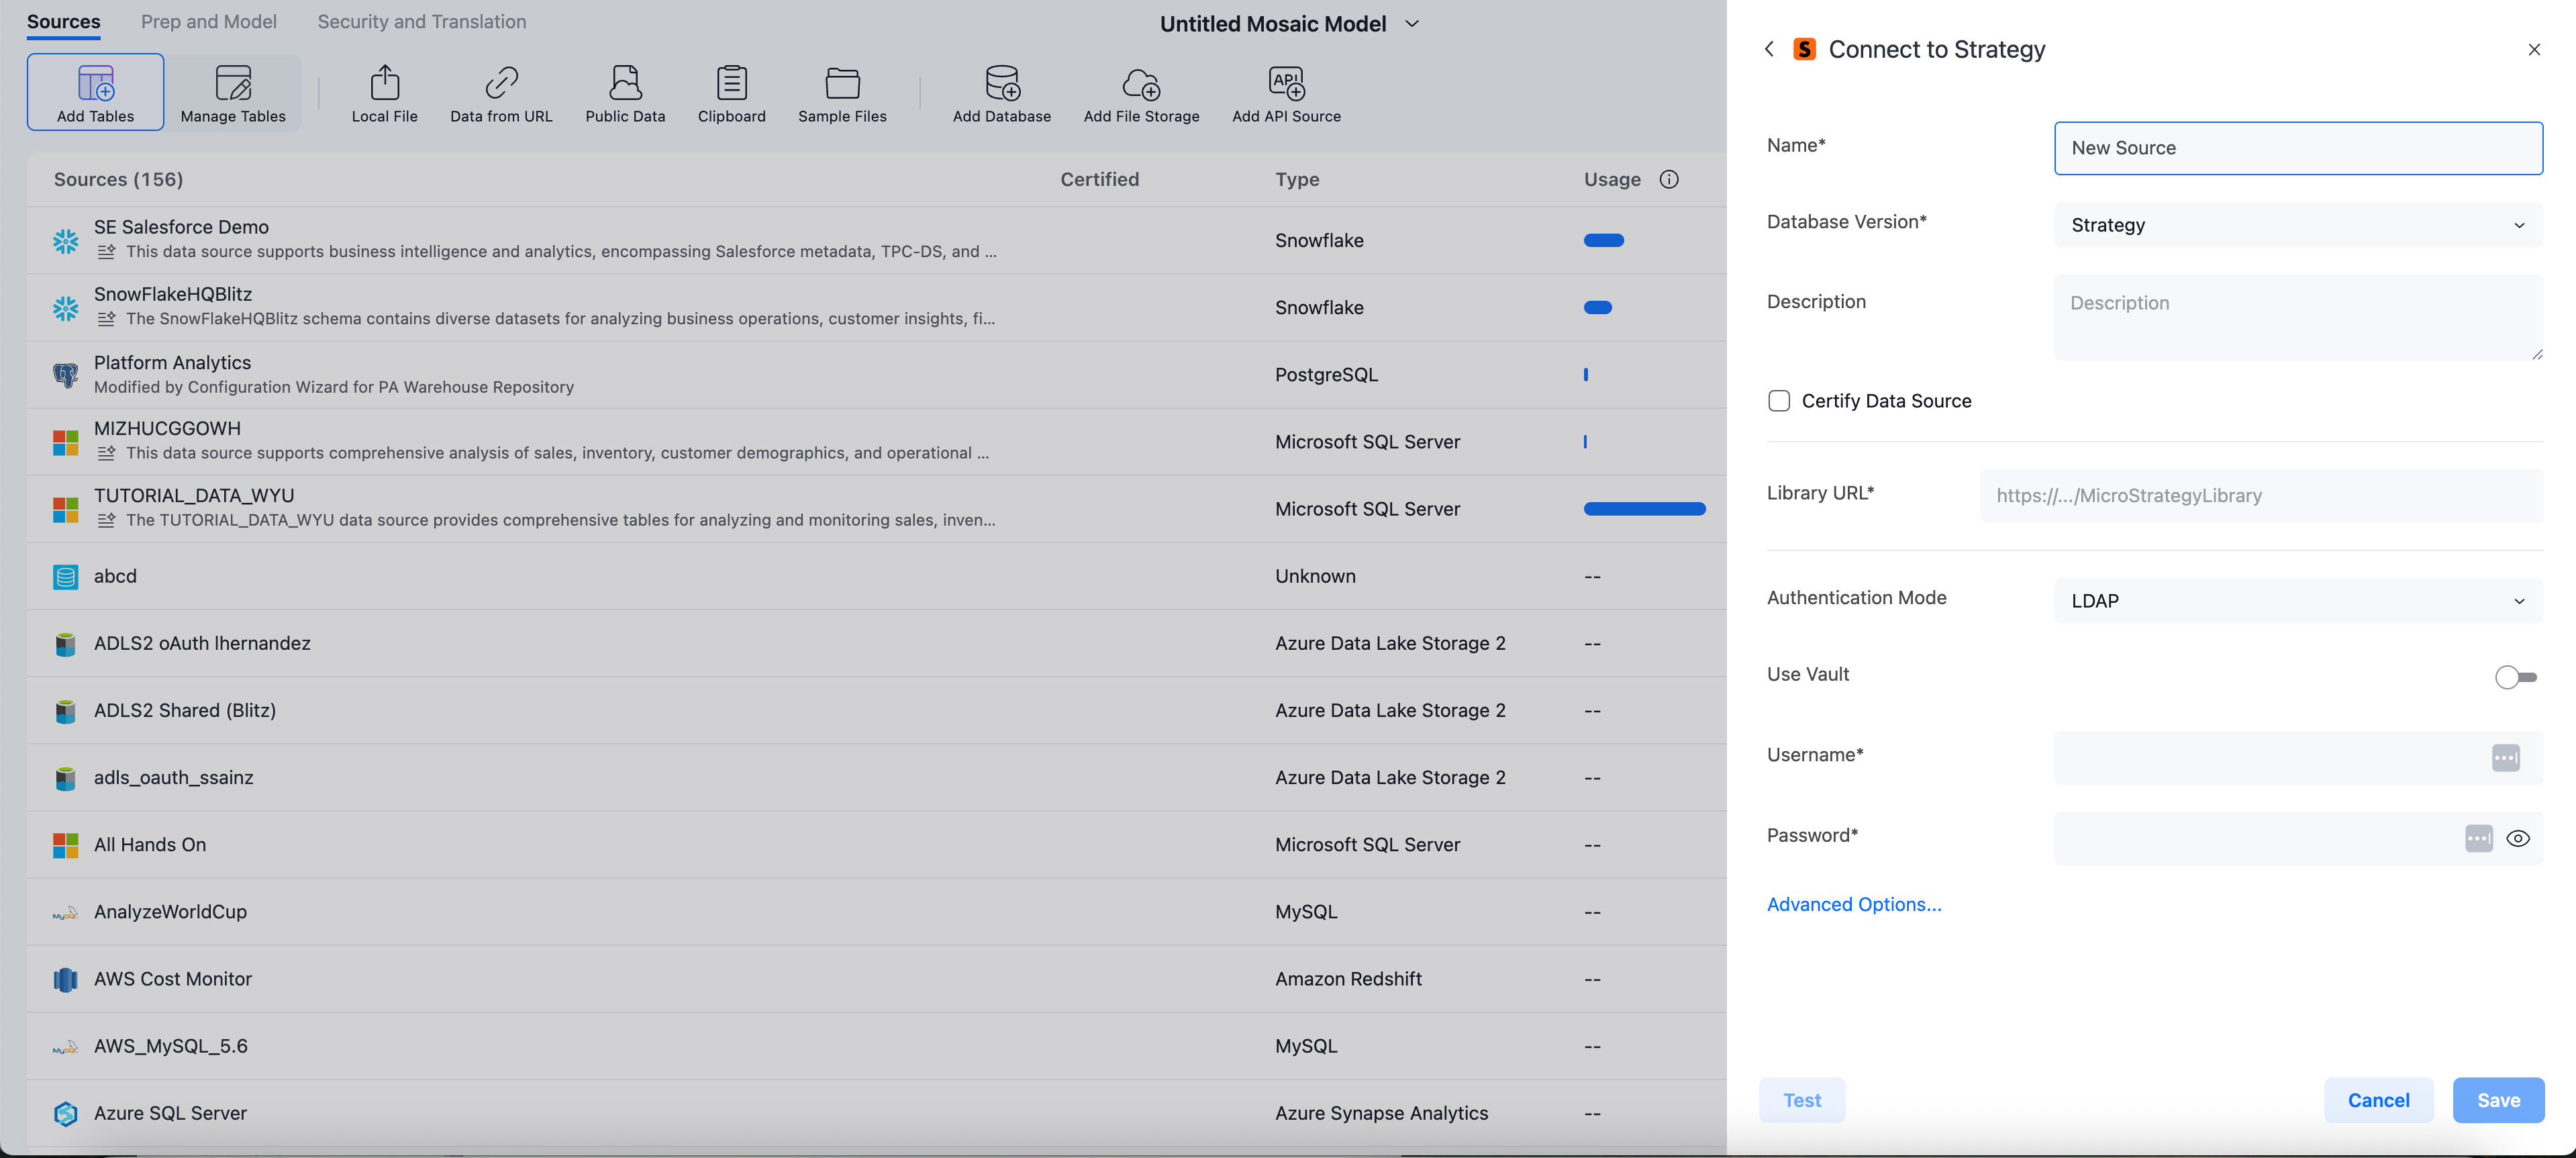Switch to the Prep and Model tab

(209, 22)
